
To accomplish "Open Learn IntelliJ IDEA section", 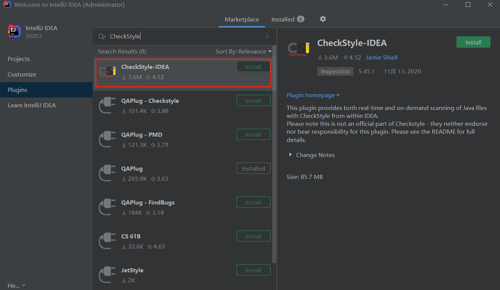I will [46, 105].
